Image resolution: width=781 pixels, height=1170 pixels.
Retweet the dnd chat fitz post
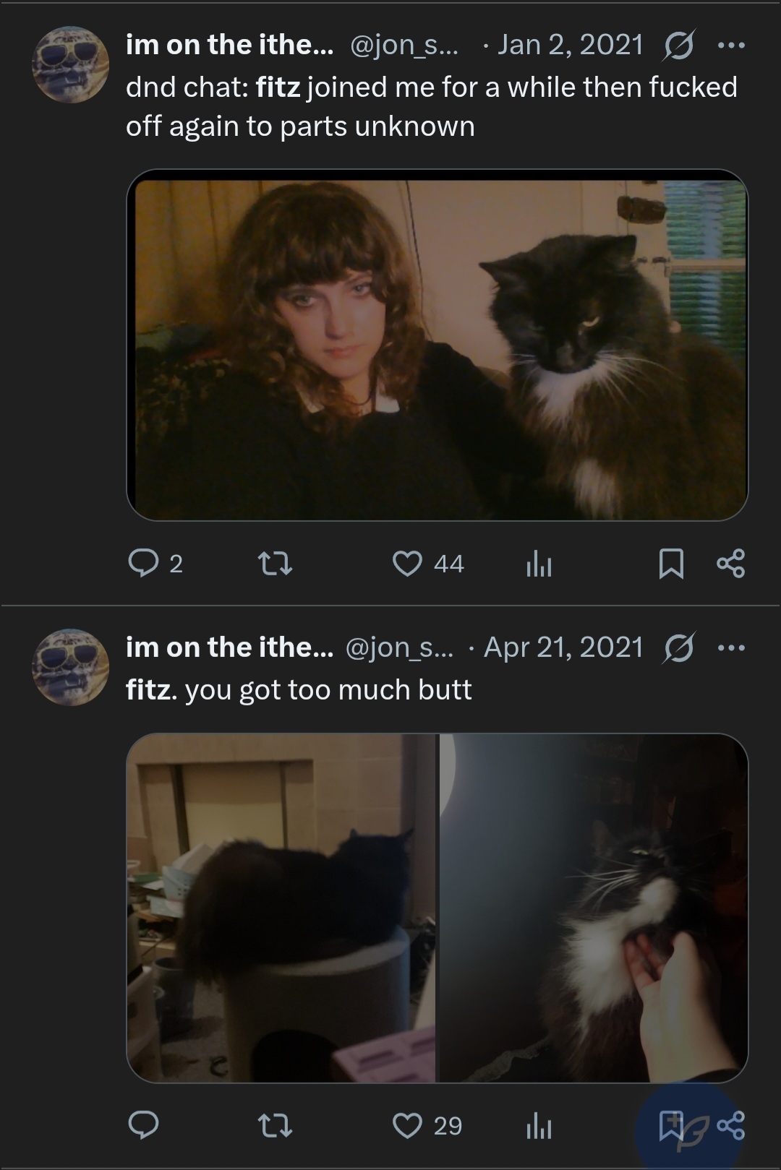[x=275, y=563]
